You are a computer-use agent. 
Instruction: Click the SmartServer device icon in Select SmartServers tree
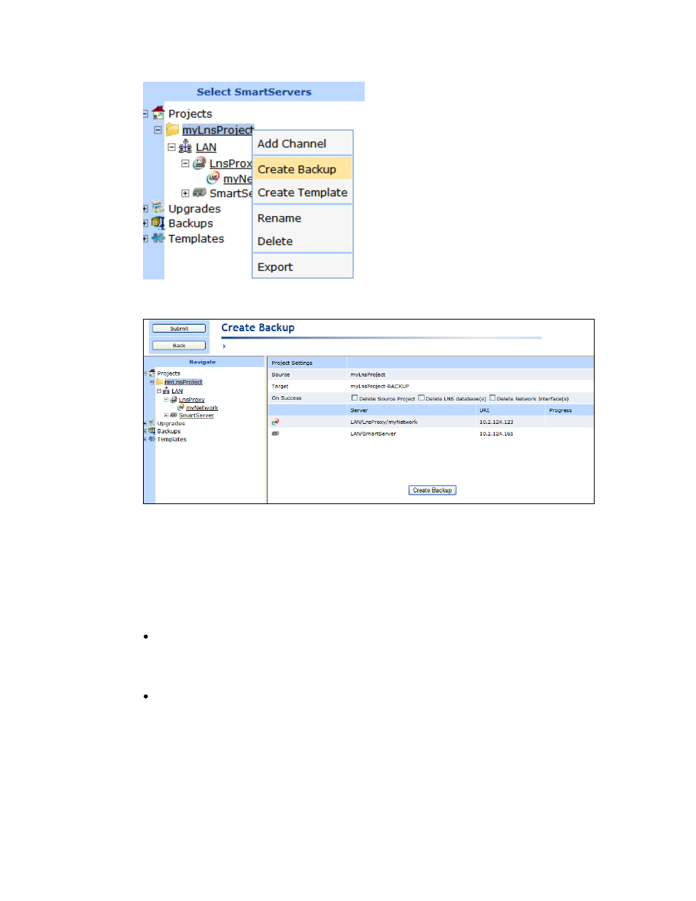pos(199,193)
